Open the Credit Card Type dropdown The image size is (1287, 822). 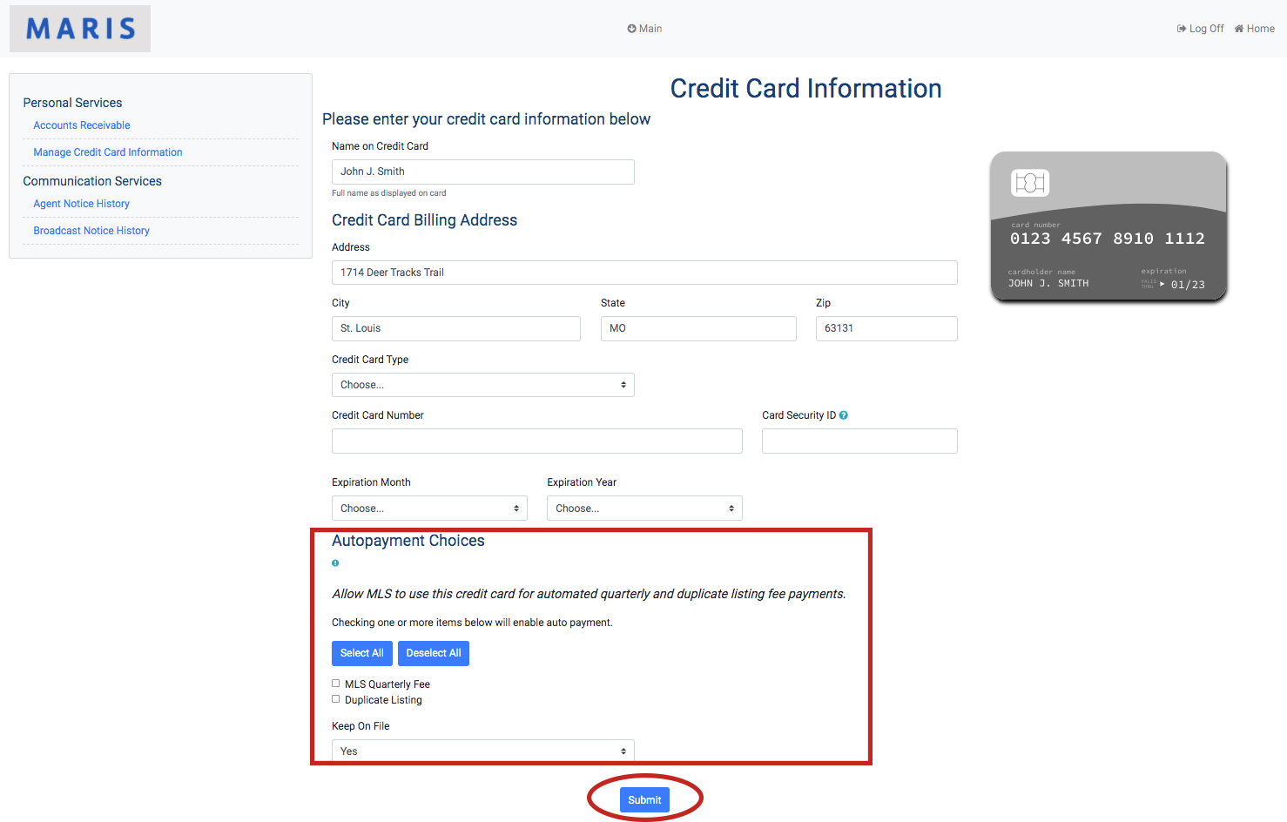tap(482, 385)
